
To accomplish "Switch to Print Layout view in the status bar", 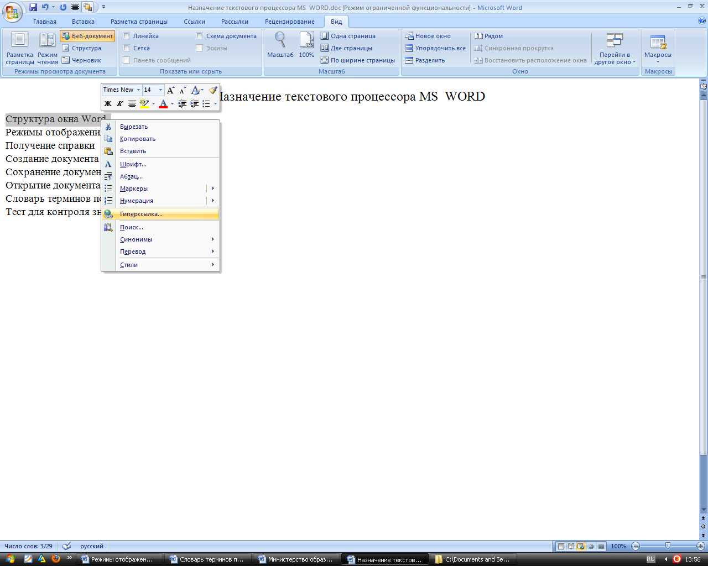I will 561,546.
